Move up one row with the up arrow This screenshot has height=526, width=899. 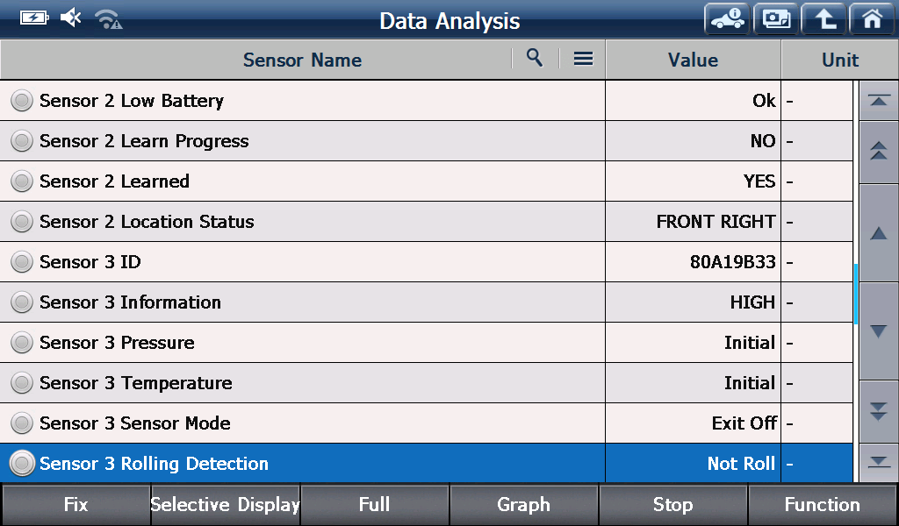pos(879,233)
